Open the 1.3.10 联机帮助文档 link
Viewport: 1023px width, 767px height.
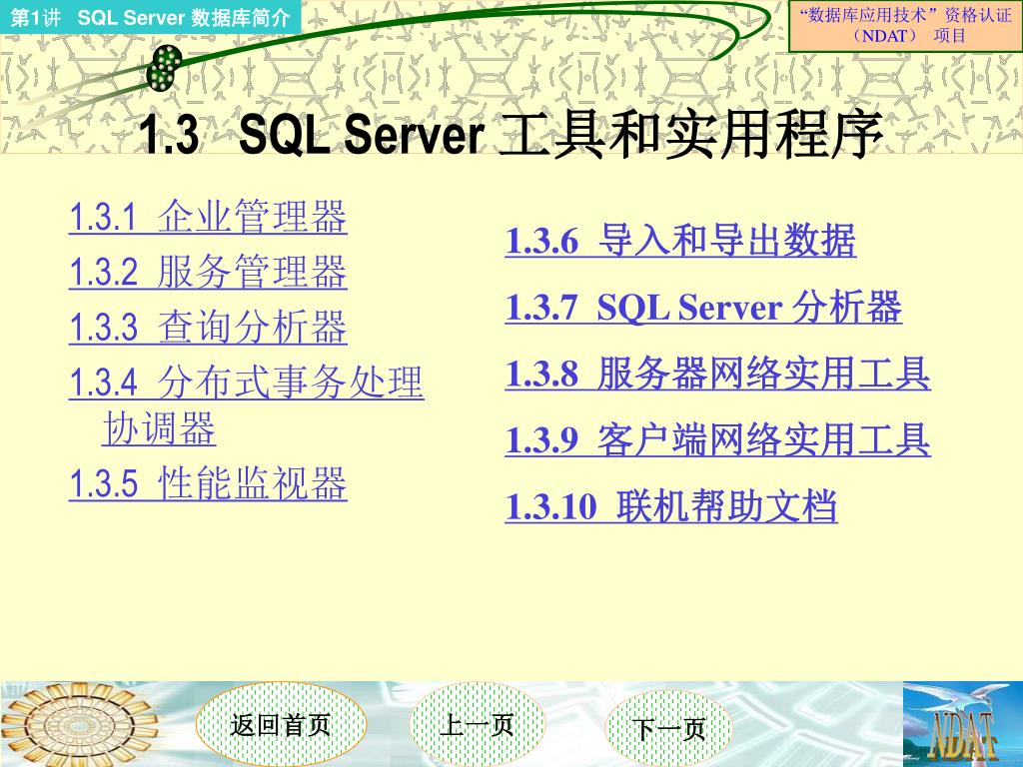coord(671,505)
